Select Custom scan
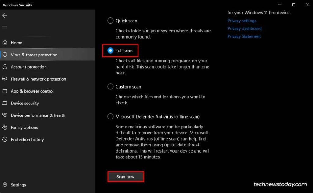This screenshot has height=193, width=313. [110, 86]
